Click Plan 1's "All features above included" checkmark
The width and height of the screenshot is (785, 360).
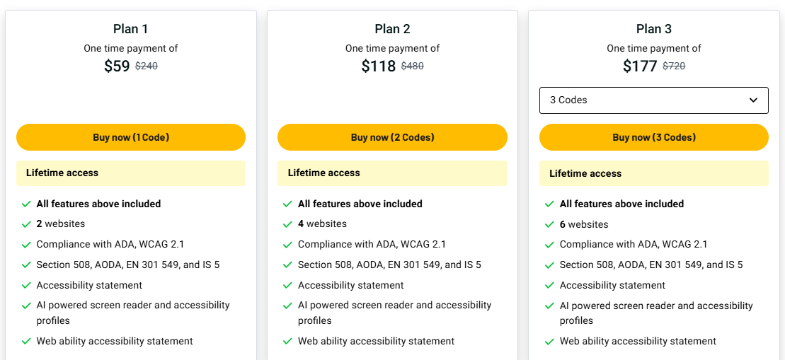(x=26, y=204)
